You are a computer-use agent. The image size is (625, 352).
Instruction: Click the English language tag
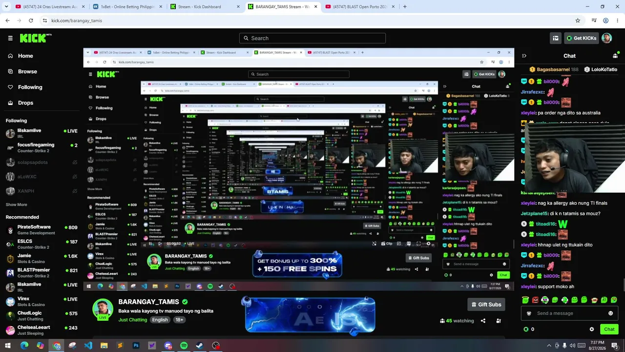[160, 320]
